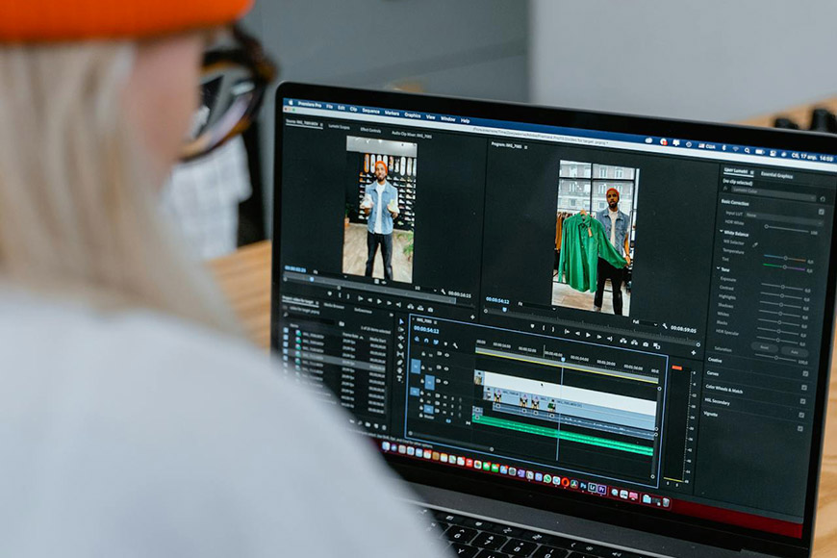Click the WB Selector eyedropper icon
The width and height of the screenshot is (837, 558).
pos(756,244)
